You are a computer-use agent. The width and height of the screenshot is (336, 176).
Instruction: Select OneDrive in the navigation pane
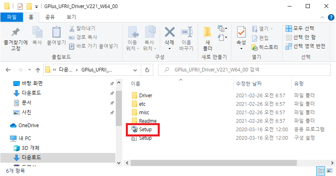pyautogui.click(x=29, y=126)
